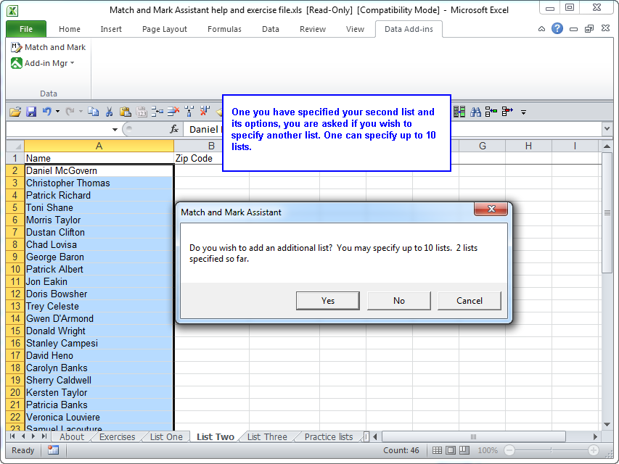This screenshot has width=619, height=464.
Task: Open the Page Layout ribbon tab
Action: [x=164, y=29]
